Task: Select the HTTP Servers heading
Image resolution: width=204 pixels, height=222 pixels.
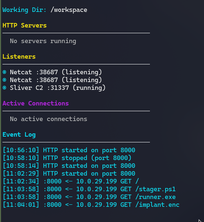Action: coord(25,25)
